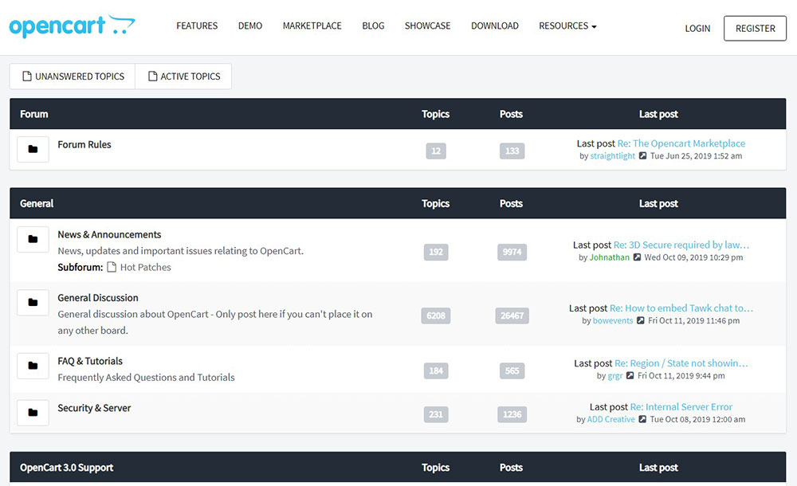Open the Blog menu item
Screen dimensions: 797x486
pyautogui.click(x=373, y=26)
